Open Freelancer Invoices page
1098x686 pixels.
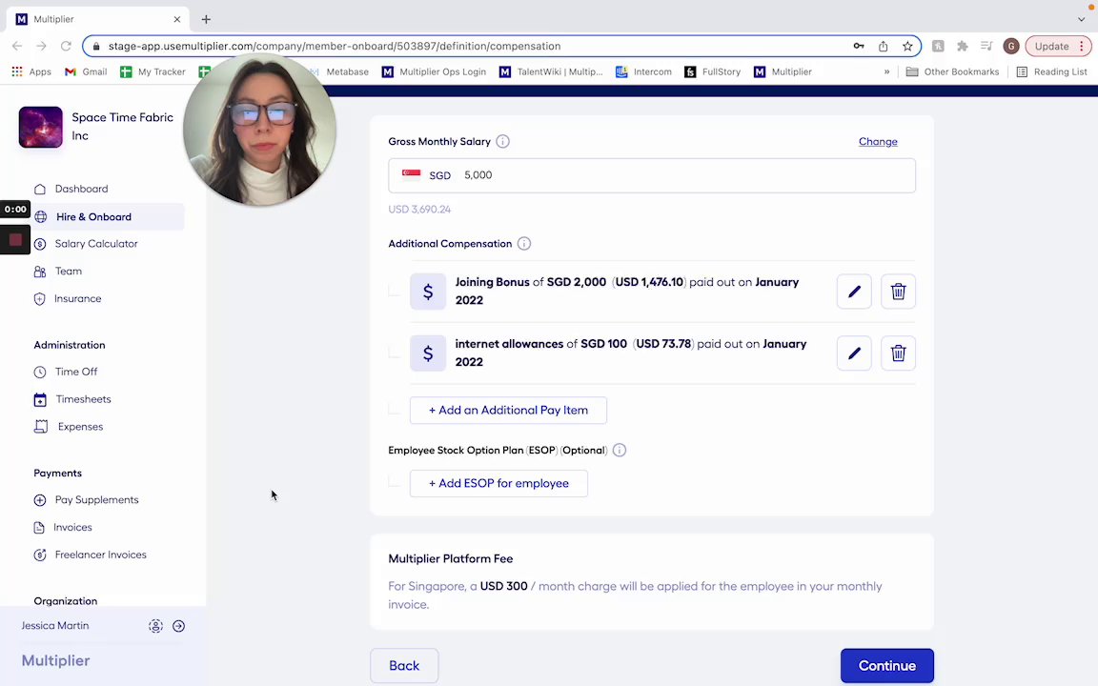(x=100, y=555)
